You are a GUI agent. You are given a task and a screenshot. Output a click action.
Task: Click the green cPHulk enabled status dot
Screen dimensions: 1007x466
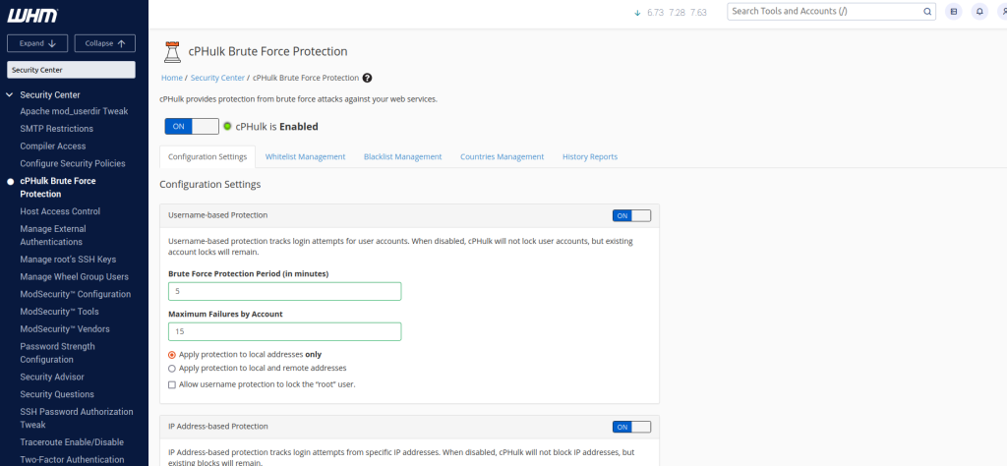pos(227,126)
